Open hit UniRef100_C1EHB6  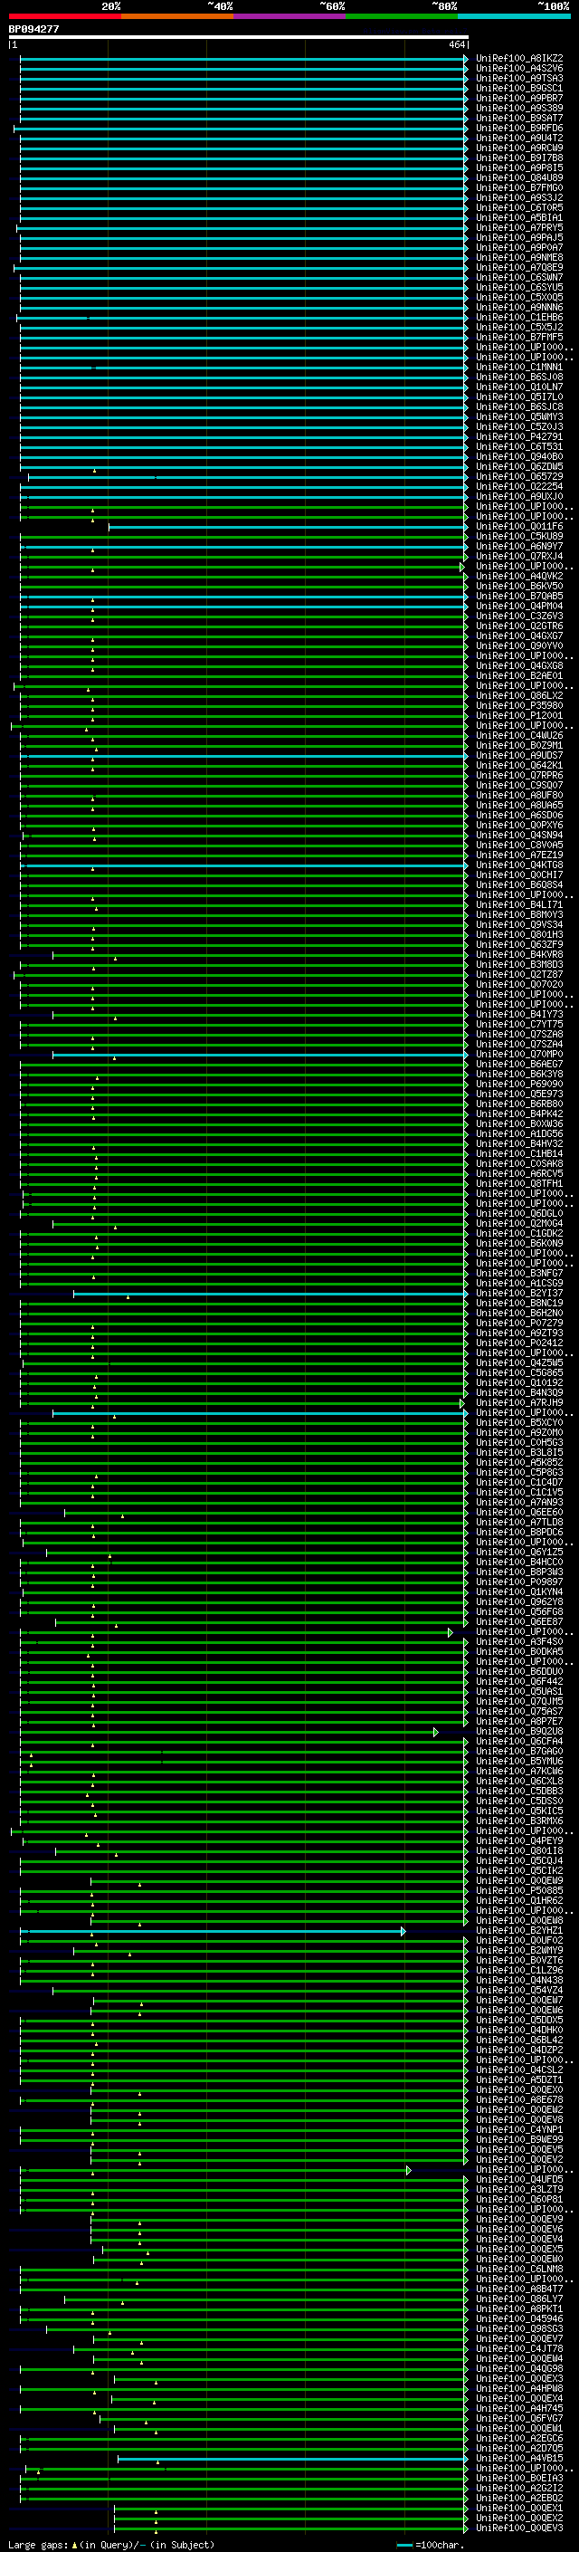point(518,317)
